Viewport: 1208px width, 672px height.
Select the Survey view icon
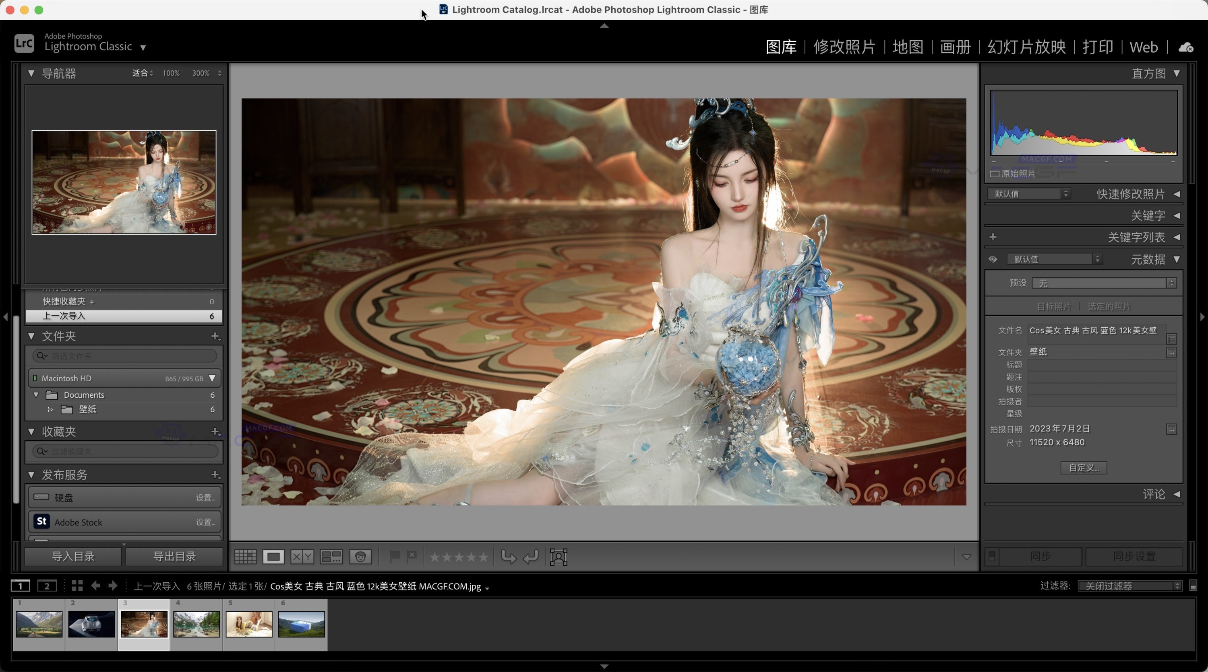(x=331, y=556)
